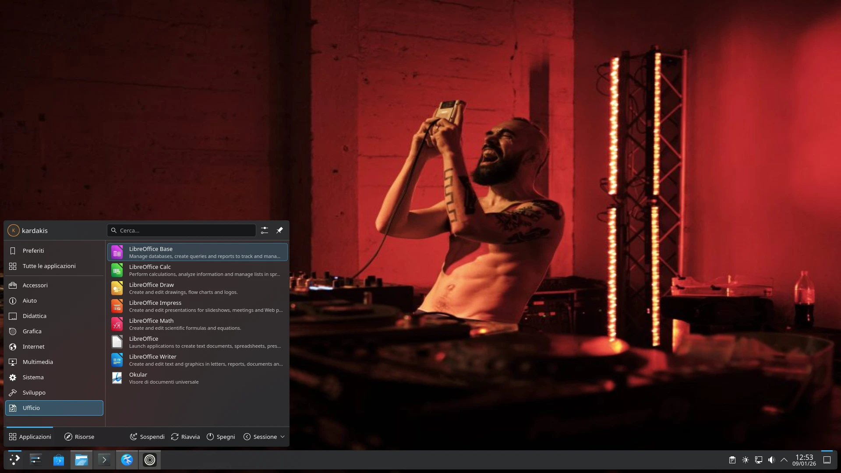Viewport: 841px width, 473px height.
Task: Select the Multimedia category
Action: click(x=38, y=362)
